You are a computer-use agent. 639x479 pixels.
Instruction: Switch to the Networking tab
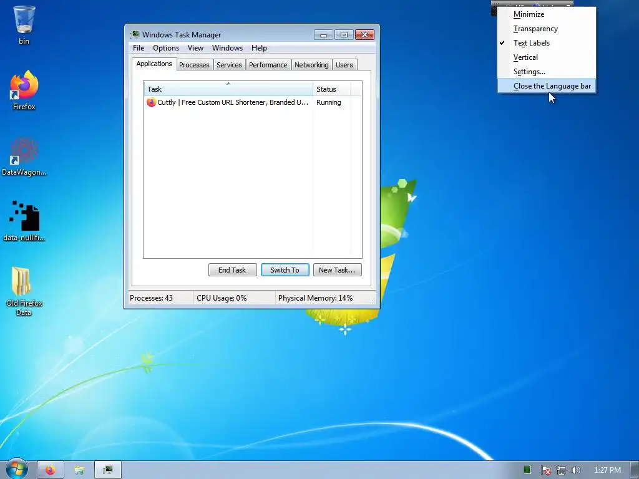click(311, 65)
